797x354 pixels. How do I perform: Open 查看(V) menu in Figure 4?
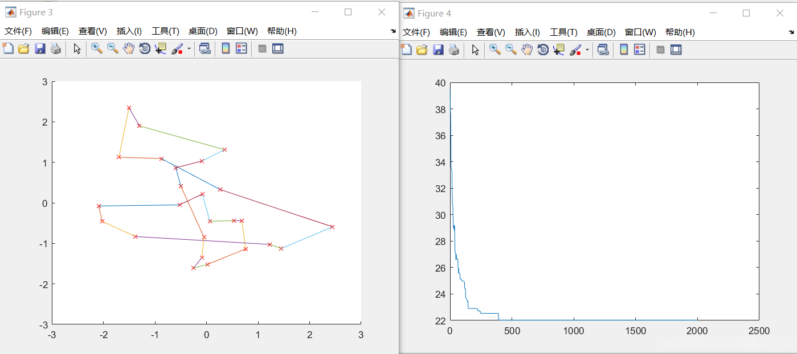click(491, 32)
